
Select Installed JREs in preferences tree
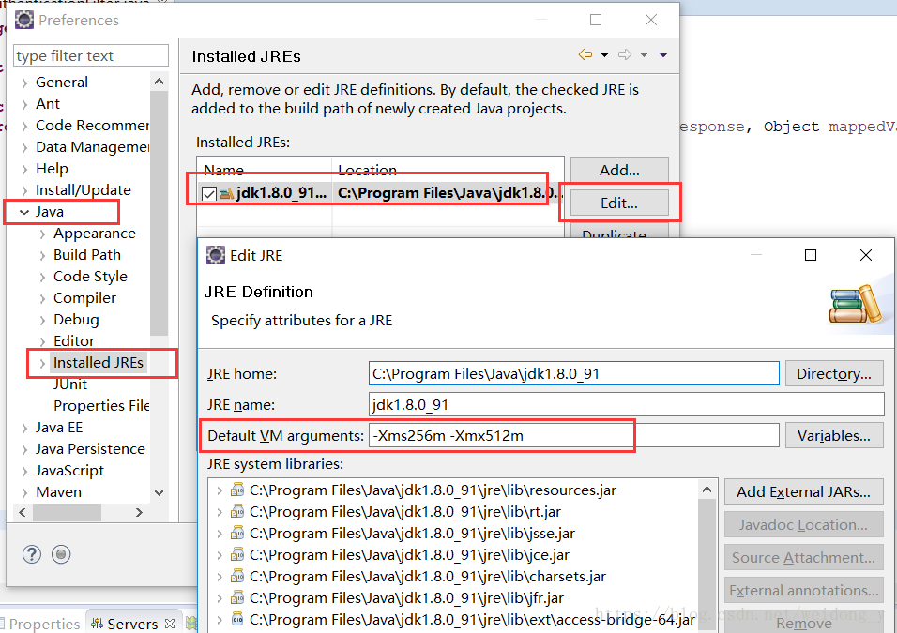[99, 363]
